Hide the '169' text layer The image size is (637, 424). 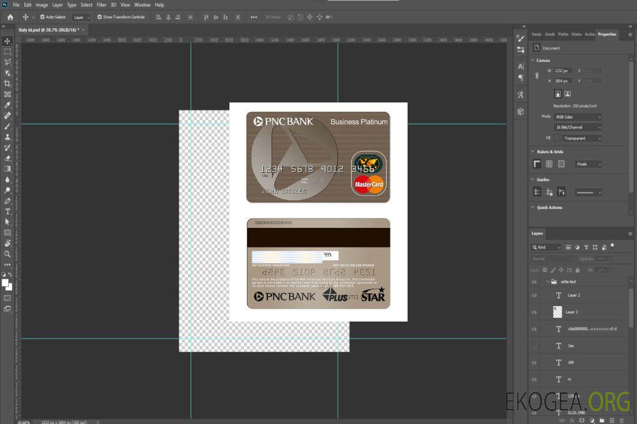pyautogui.click(x=534, y=363)
